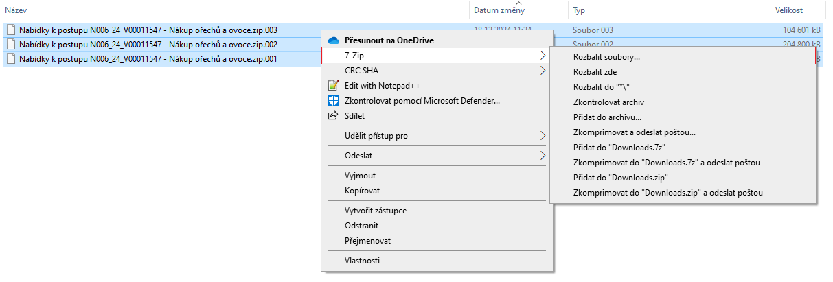Click the share icon next to Sdílet
833x282 pixels.
[334, 116]
